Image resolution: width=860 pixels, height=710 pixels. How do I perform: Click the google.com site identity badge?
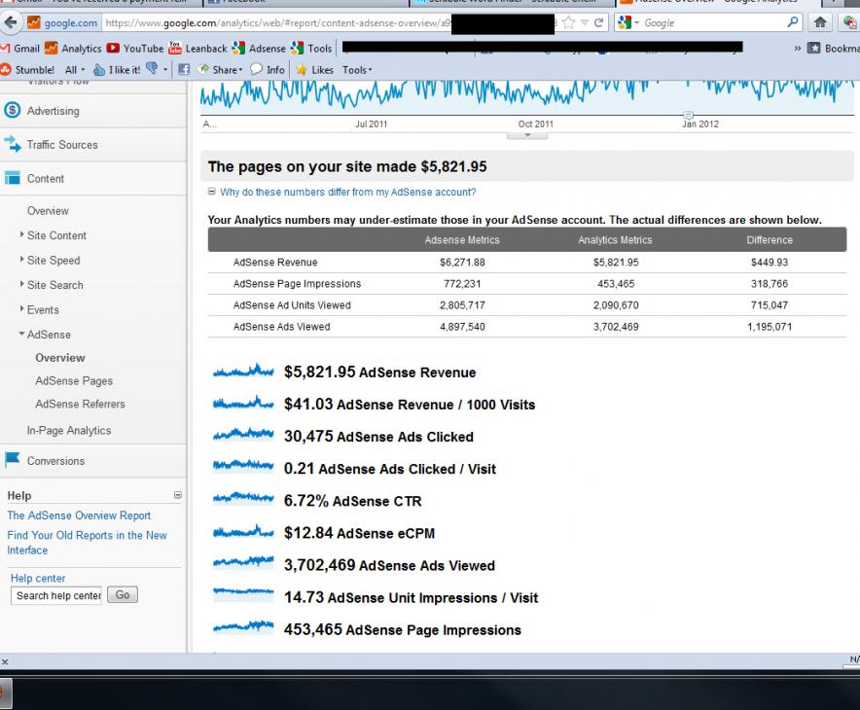62,23
